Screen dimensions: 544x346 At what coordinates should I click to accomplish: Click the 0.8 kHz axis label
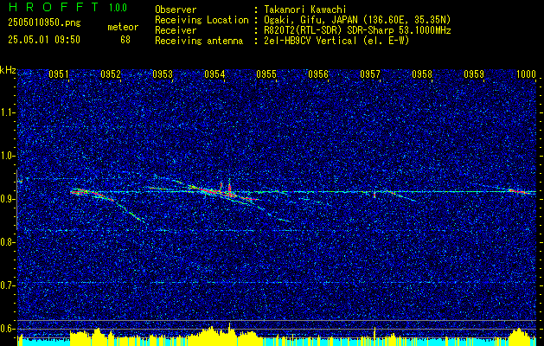point(8,242)
